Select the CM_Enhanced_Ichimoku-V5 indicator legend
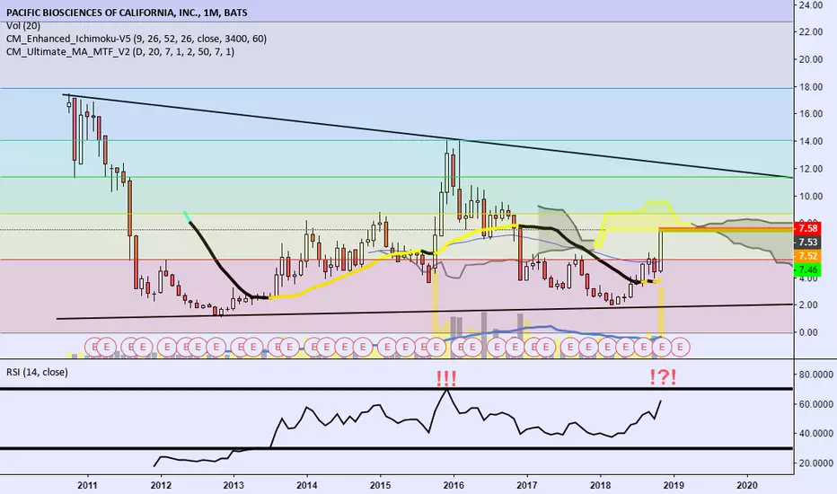This screenshot has width=837, height=494. 137,39
